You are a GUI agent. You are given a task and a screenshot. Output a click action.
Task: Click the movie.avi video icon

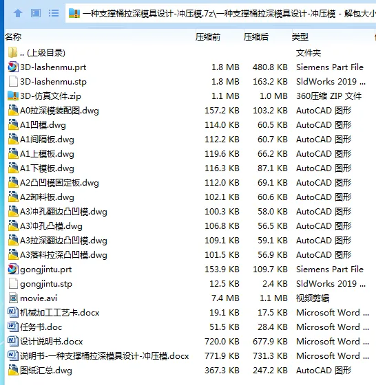13,298
